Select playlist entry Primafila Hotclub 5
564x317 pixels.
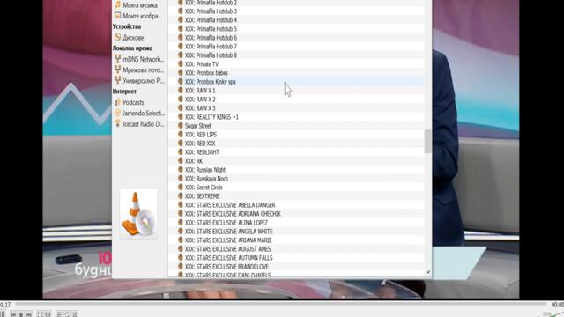point(296,29)
